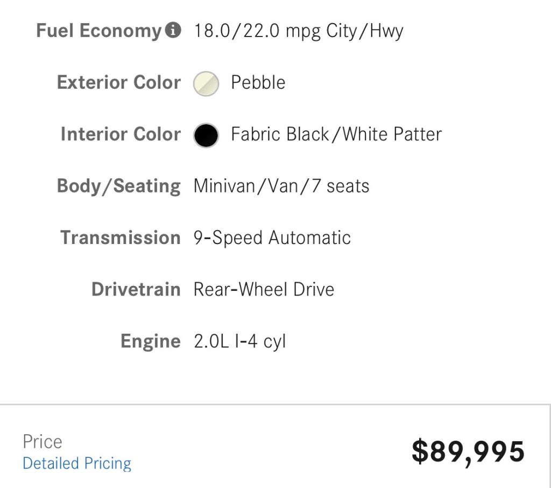Viewport: 551px width, 488px height.
Task: Click the Fuel Economy info icon
Action: tap(173, 31)
